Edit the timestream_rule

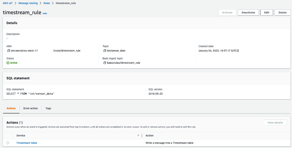267,12
